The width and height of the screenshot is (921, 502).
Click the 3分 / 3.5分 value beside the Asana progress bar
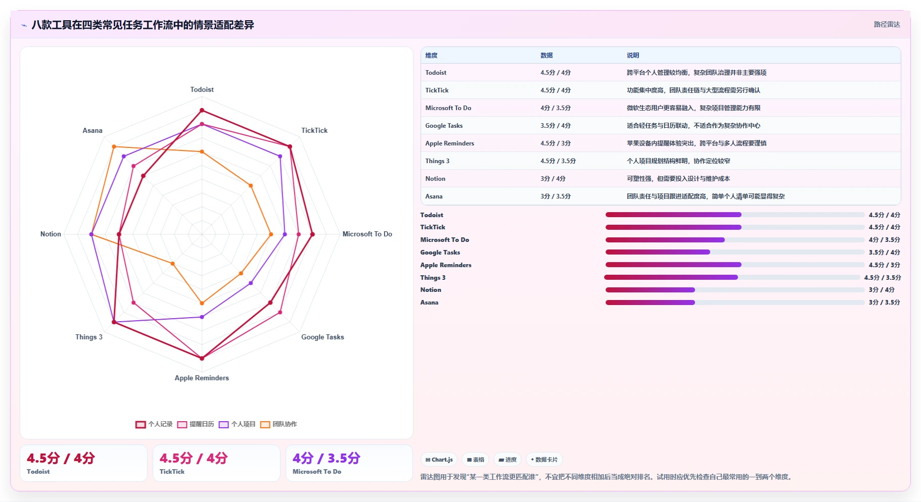[x=884, y=303]
